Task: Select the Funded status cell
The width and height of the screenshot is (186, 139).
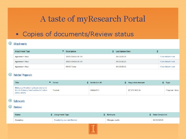Action: pyautogui.click(x=70, y=90)
